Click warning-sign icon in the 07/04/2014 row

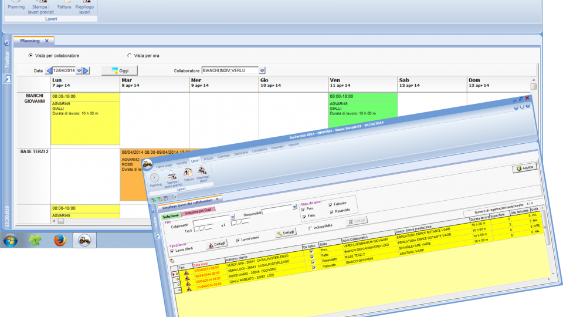point(186,273)
